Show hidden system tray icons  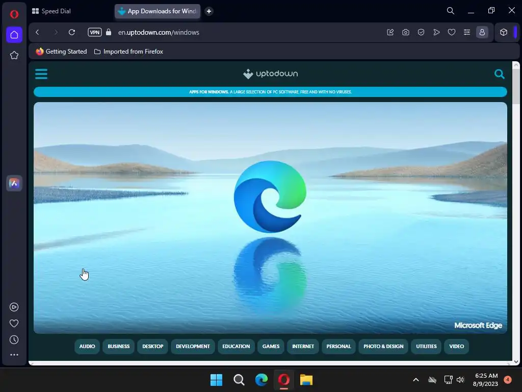[416, 380]
